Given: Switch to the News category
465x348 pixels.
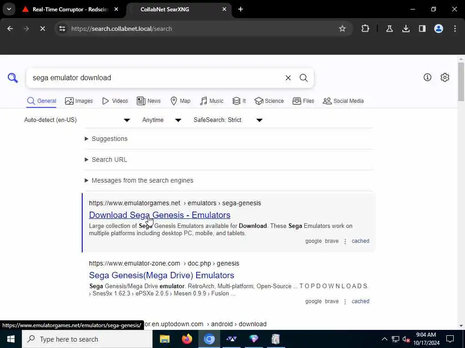Looking at the screenshot, I should [x=148, y=101].
